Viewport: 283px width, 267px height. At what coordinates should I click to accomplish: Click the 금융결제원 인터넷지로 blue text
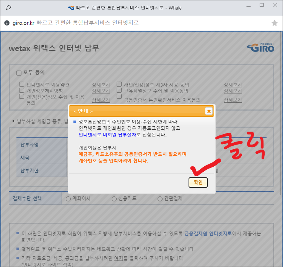208,233
